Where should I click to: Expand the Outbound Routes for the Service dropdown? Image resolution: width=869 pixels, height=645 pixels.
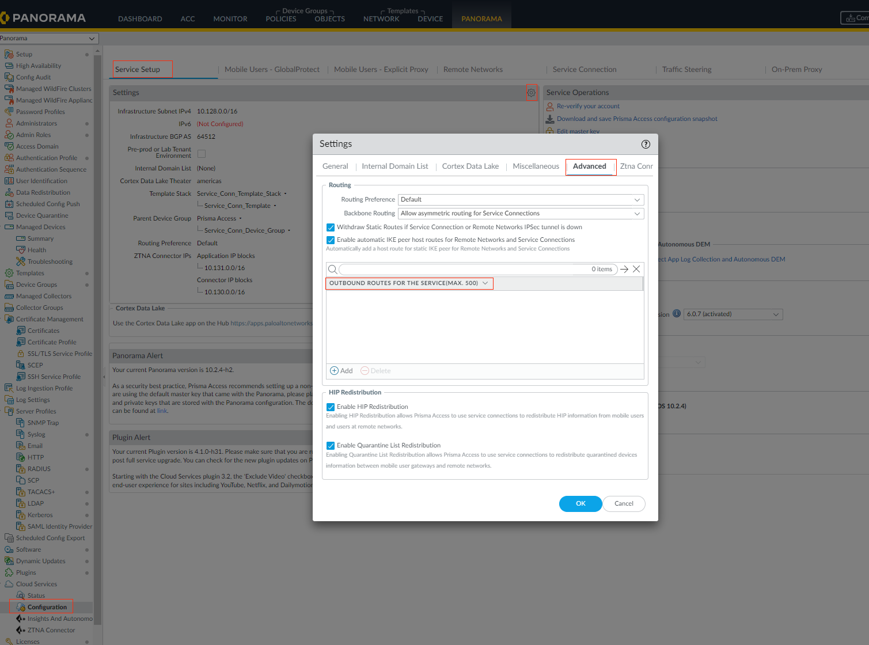tap(486, 283)
